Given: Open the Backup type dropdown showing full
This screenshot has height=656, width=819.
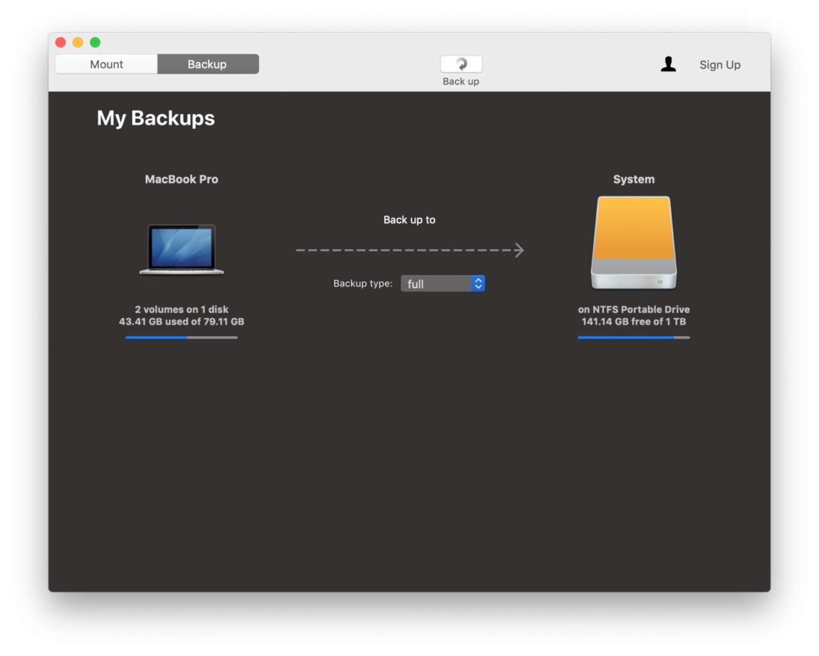Looking at the screenshot, I should (436, 283).
